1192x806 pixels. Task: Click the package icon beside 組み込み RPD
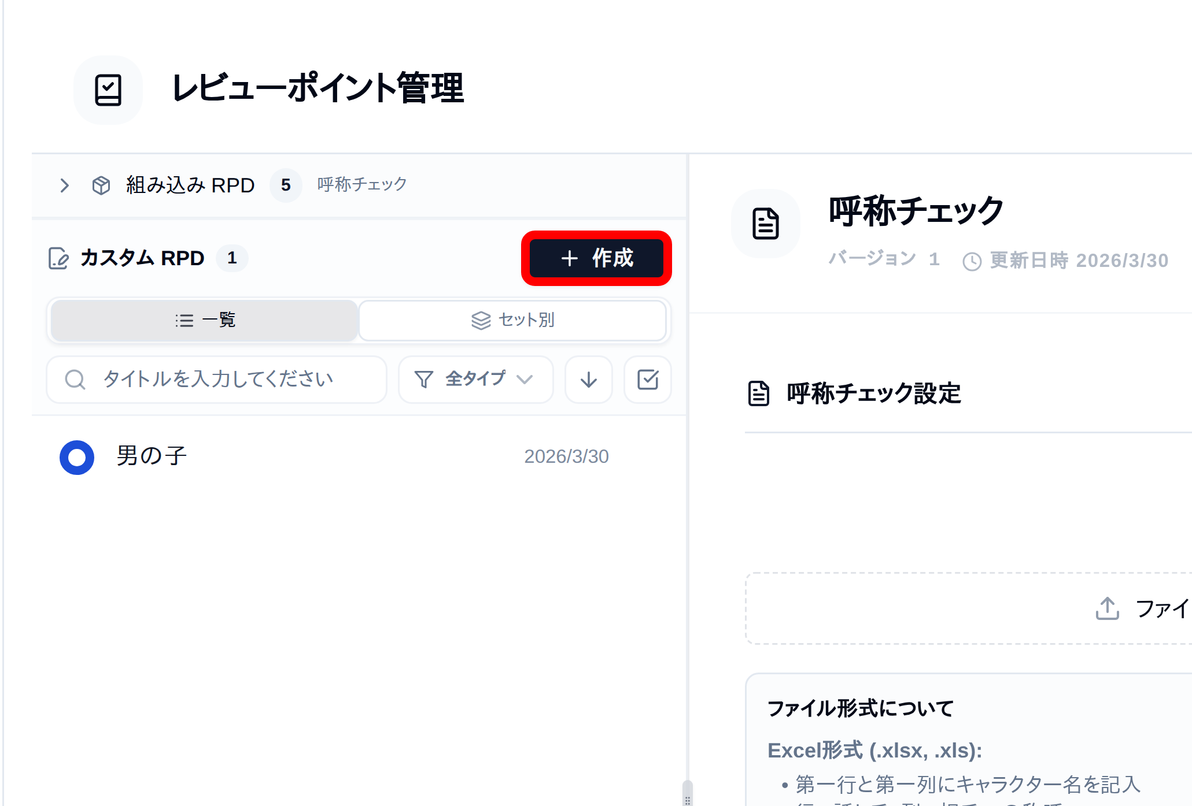[101, 185]
